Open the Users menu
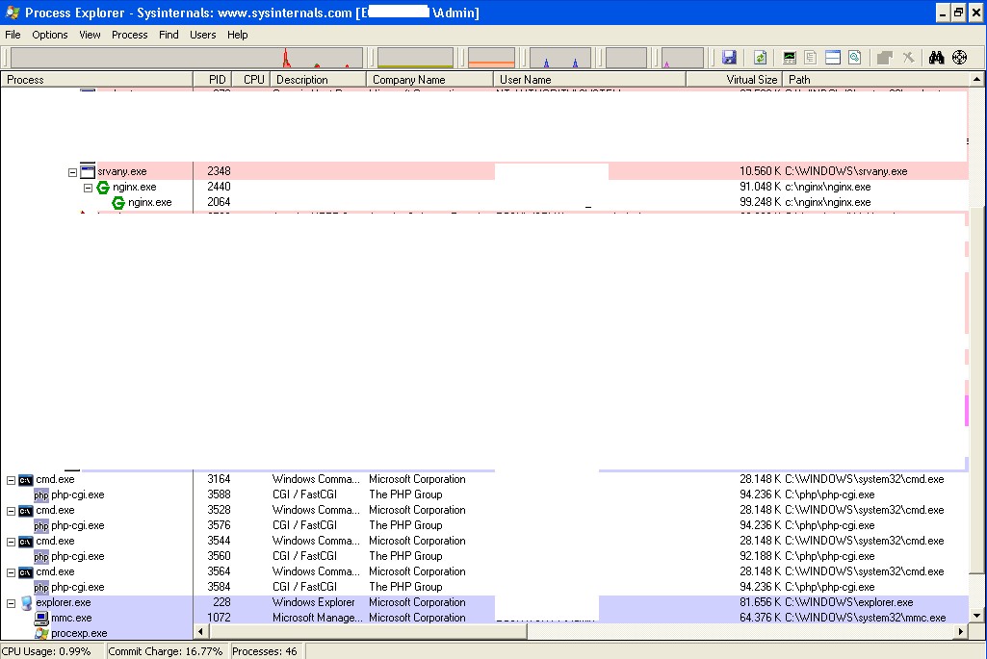The width and height of the screenshot is (987, 659). [x=202, y=35]
